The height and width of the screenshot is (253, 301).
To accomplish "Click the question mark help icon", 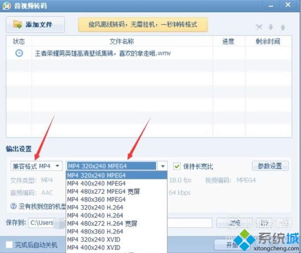I will tap(13, 206).
